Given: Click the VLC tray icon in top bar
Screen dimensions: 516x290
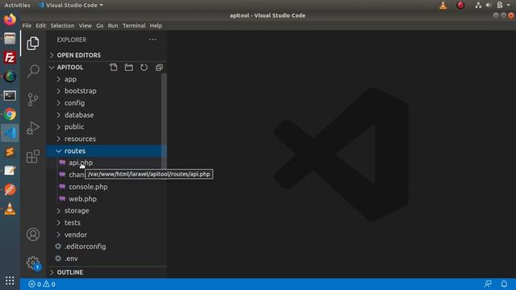Looking at the screenshot, I should point(443,6).
